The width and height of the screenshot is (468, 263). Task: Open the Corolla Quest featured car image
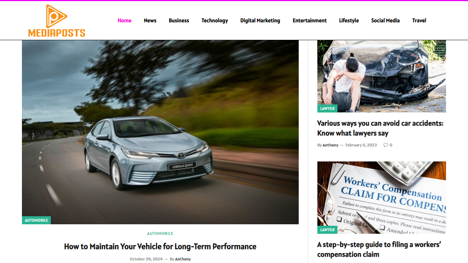(x=160, y=132)
